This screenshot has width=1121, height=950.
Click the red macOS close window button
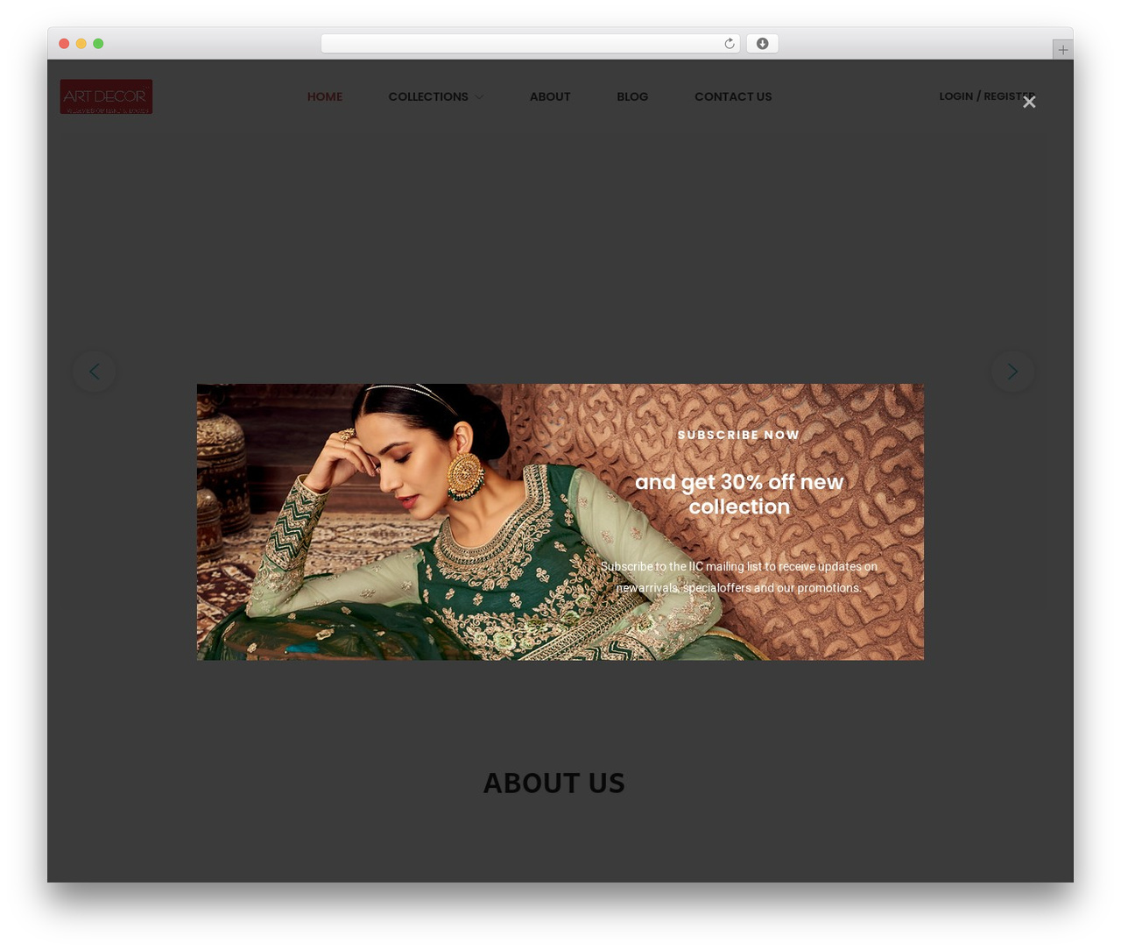click(x=64, y=44)
